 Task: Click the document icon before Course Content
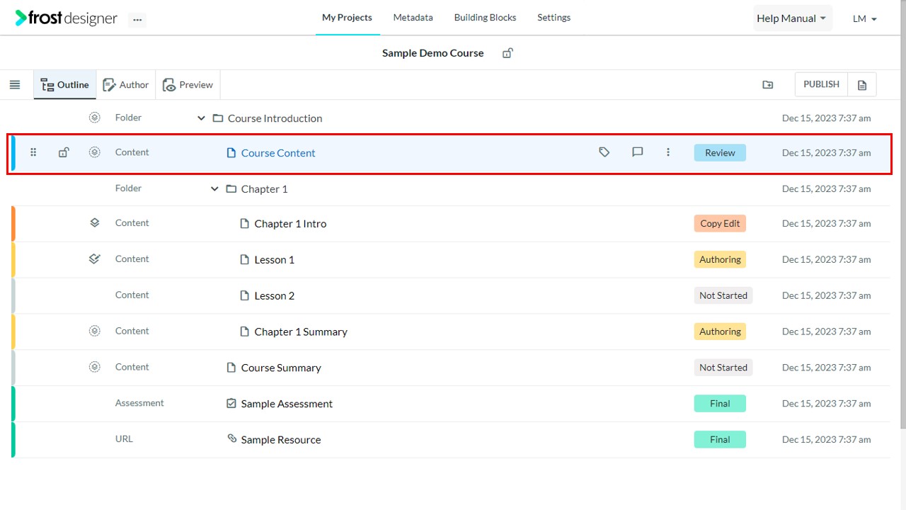[231, 153]
